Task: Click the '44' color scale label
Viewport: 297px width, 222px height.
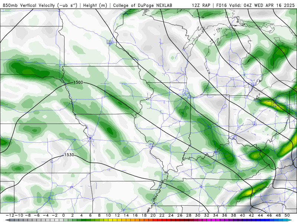Action: [260, 215]
